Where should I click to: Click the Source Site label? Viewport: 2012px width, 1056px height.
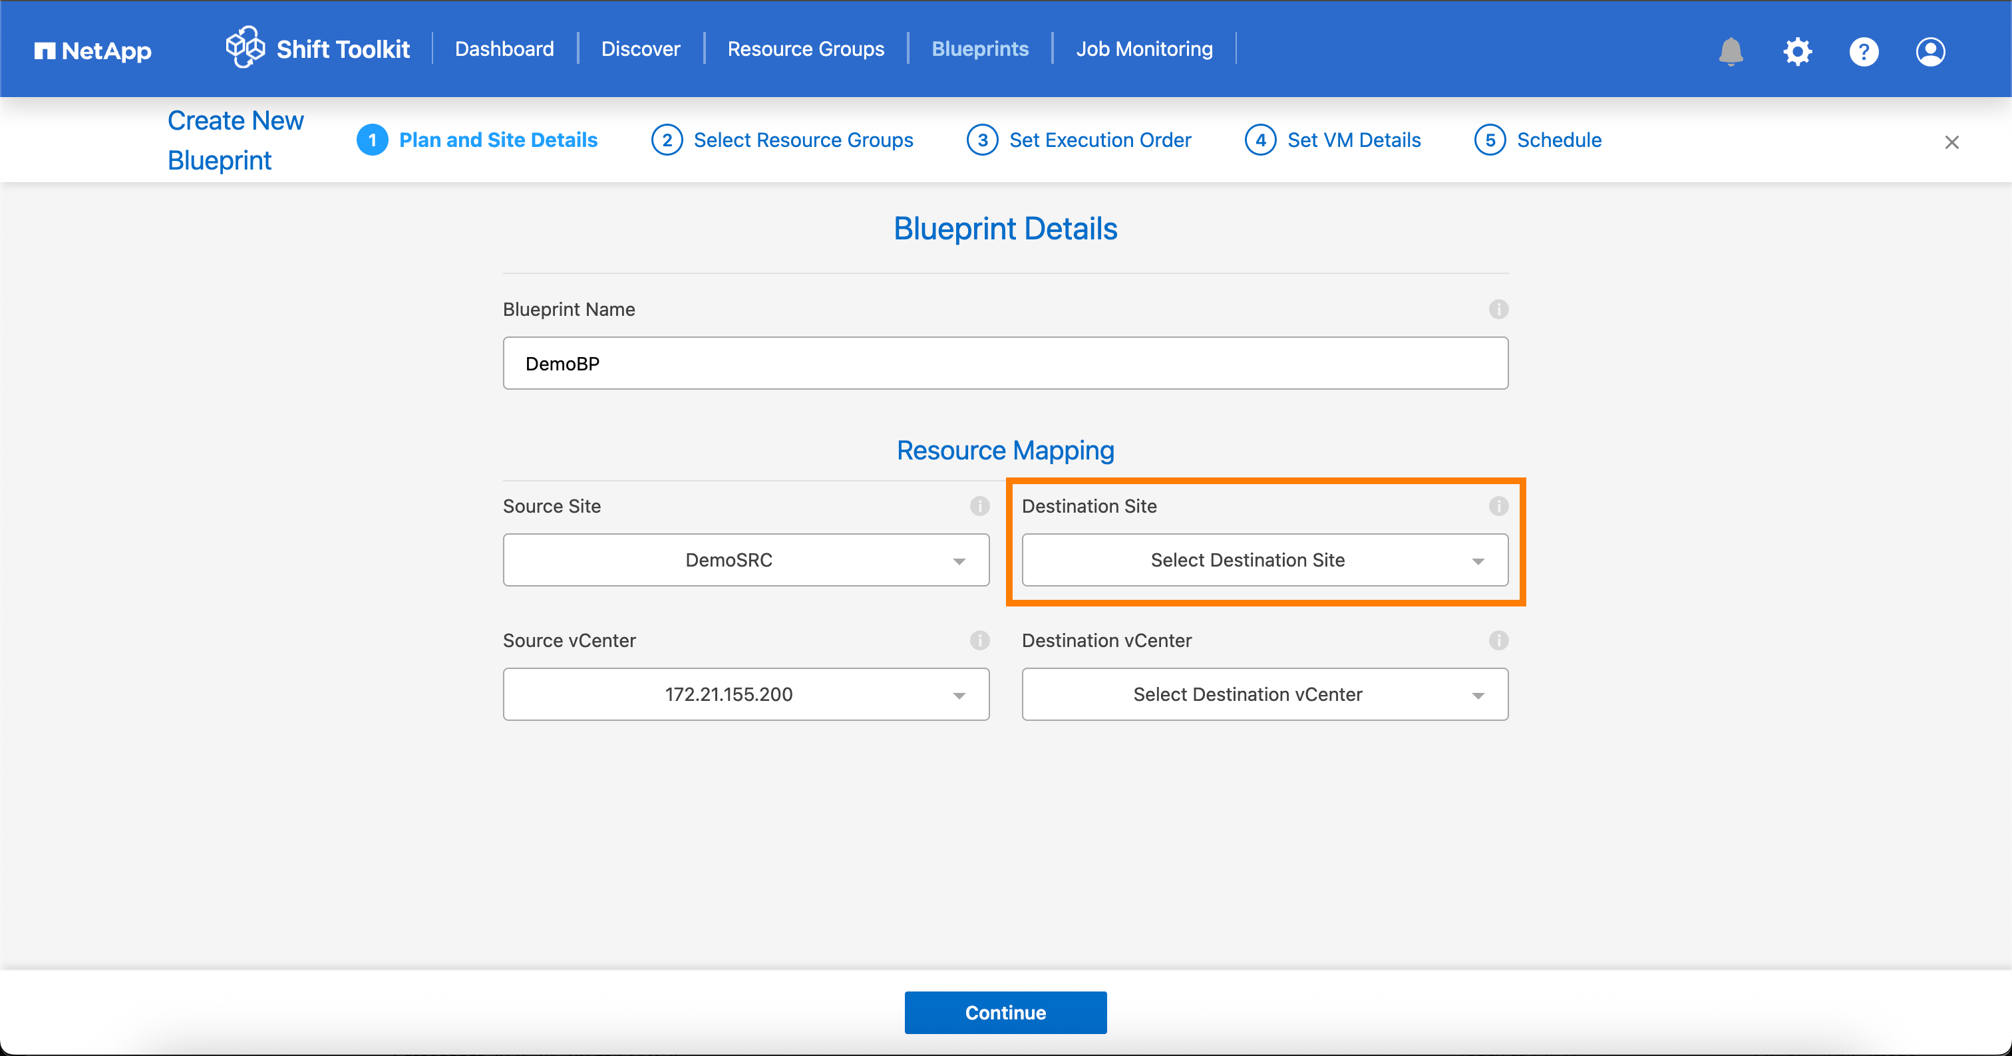[552, 506]
